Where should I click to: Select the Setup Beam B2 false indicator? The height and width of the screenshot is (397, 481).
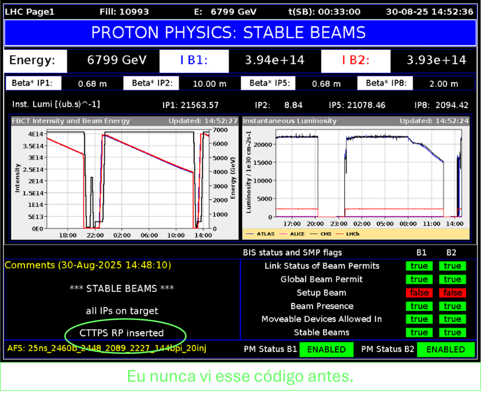452,293
